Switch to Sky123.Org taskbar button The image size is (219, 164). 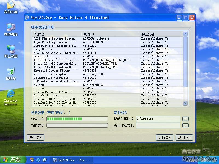(x=71, y=160)
